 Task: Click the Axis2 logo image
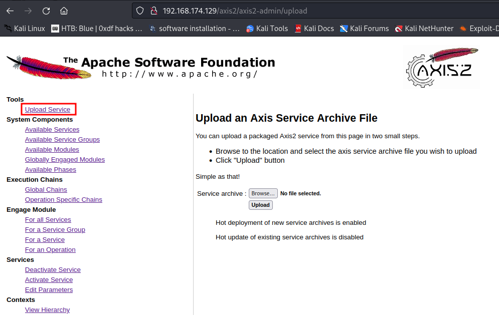point(441,67)
